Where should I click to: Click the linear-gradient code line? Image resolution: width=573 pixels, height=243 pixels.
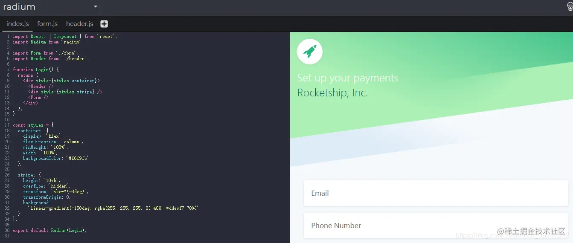point(113,208)
